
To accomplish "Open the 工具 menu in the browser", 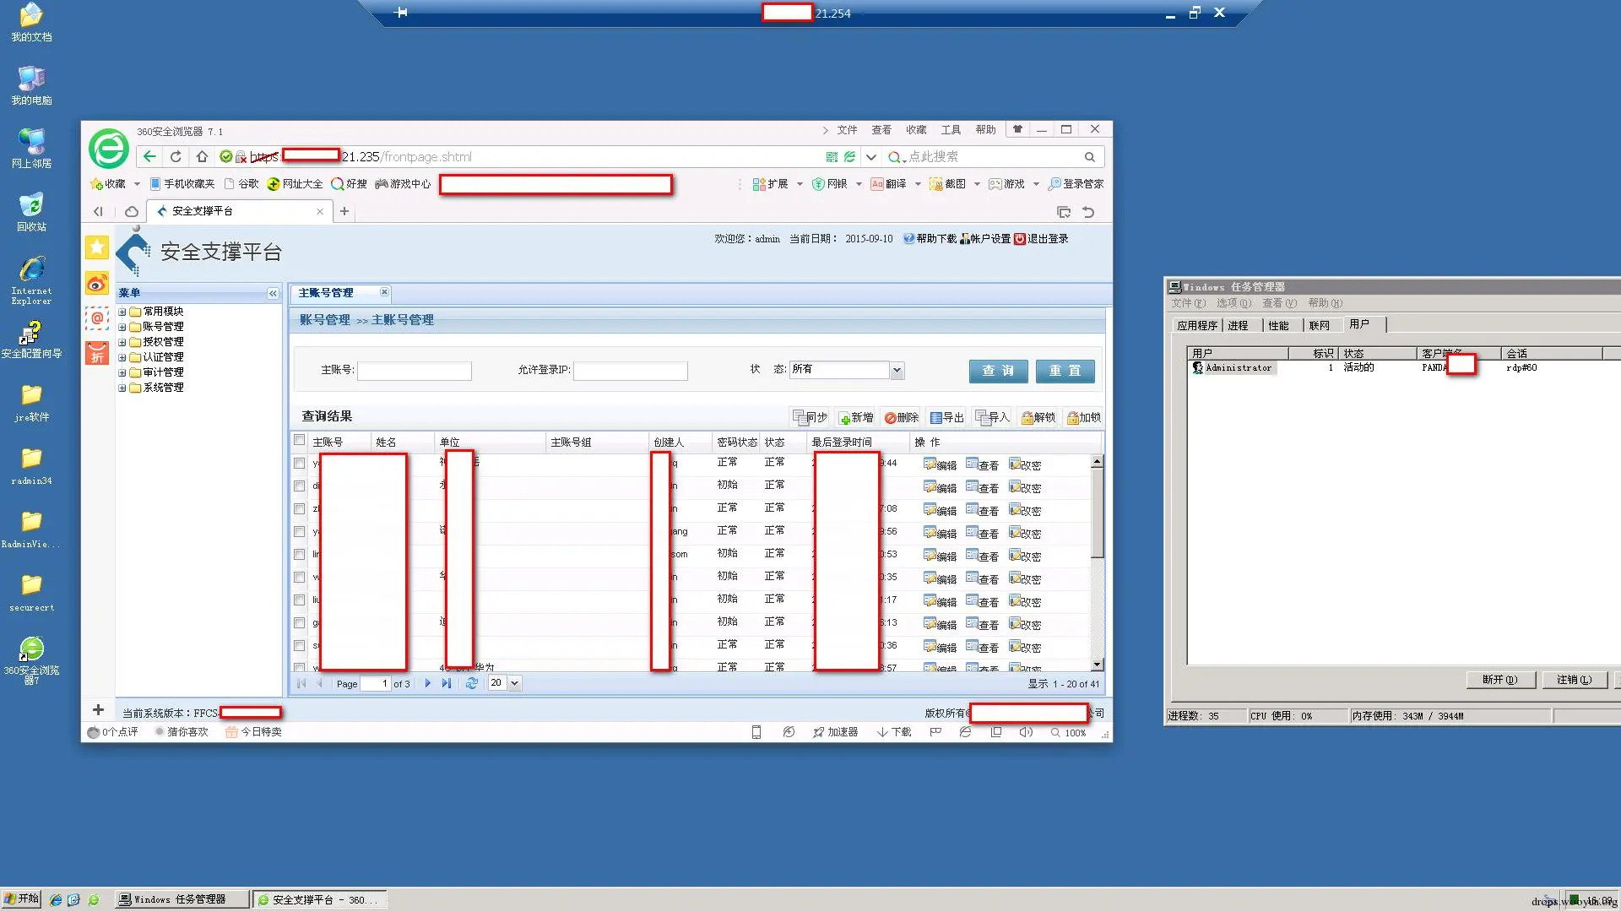I will 951,130.
